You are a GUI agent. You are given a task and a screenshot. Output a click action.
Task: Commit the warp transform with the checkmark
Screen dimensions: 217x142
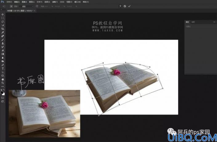pos(129,6)
